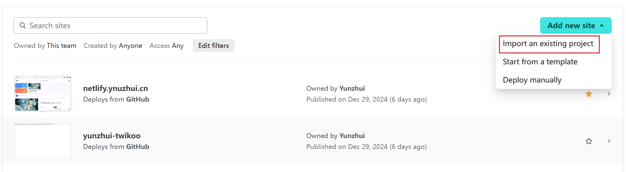Select Deploy manually option
This screenshot has height=172, width=626.
[532, 80]
